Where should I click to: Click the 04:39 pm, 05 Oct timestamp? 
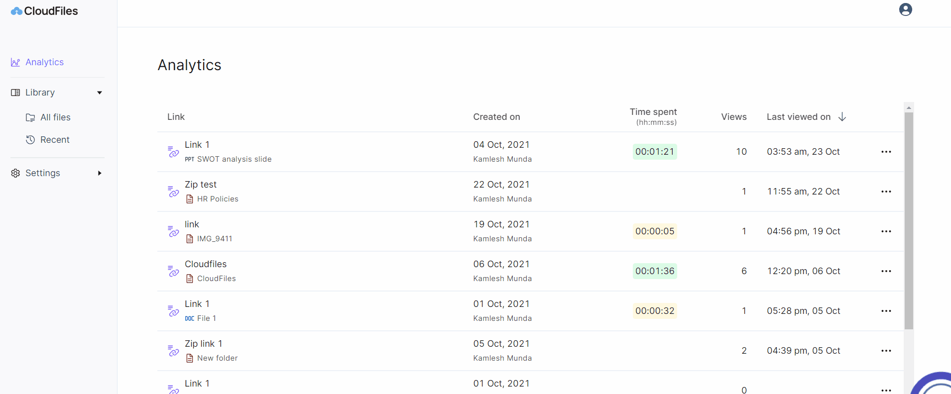pos(804,351)
